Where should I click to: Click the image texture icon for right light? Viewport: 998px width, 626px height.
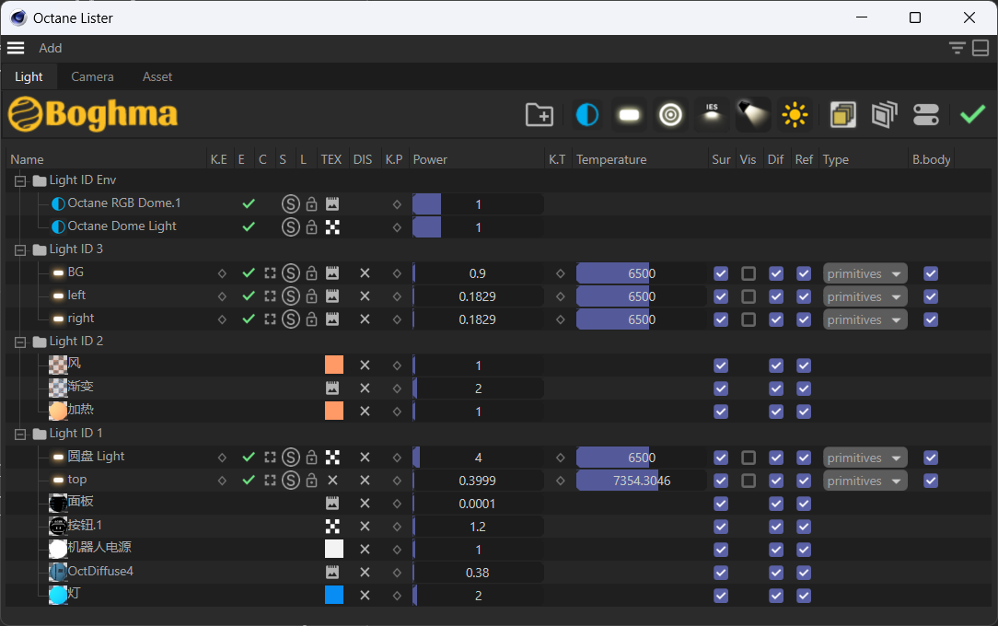coord(332,319)
